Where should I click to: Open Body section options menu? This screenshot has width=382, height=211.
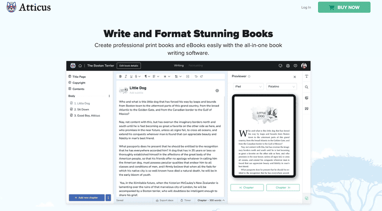click(x=109, y=96)
